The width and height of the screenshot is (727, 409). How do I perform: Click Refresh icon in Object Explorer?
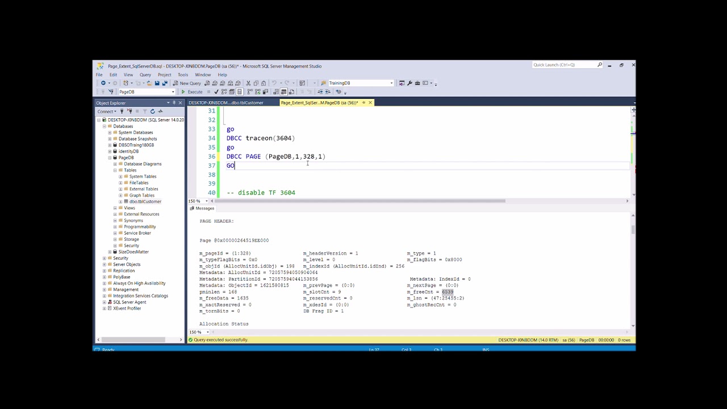152,111
